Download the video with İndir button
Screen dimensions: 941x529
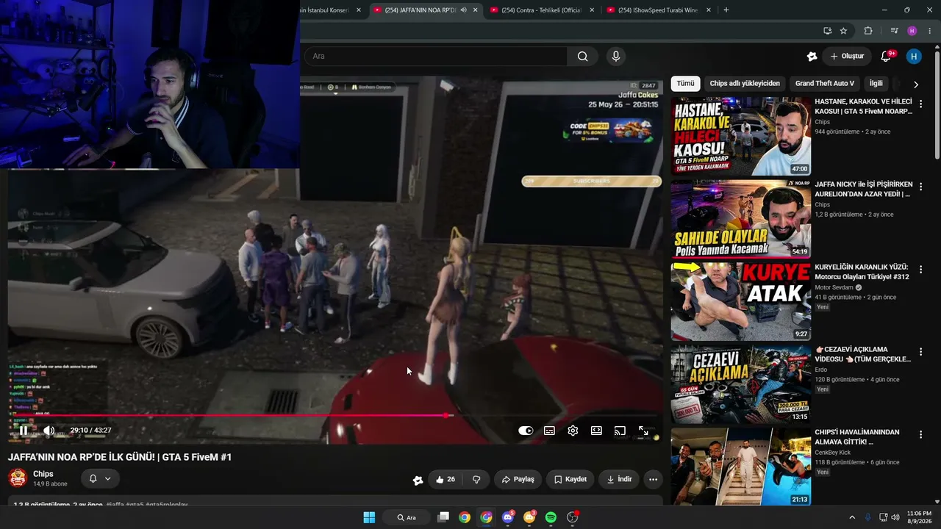618,480
